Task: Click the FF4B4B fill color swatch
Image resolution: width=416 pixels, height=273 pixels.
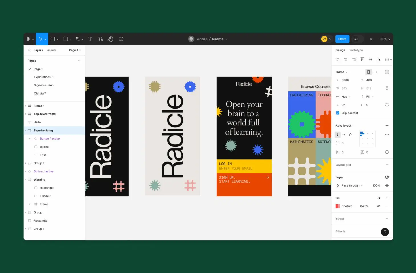Action: [338, 206]
